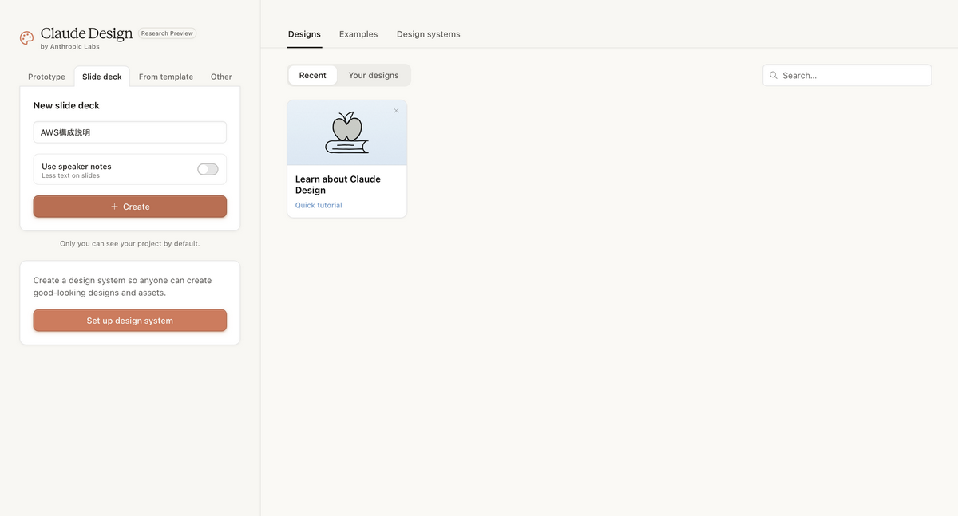Click Only you can see your project note
The height and width of the screenshot is (516, 958).
pos(130,243)
